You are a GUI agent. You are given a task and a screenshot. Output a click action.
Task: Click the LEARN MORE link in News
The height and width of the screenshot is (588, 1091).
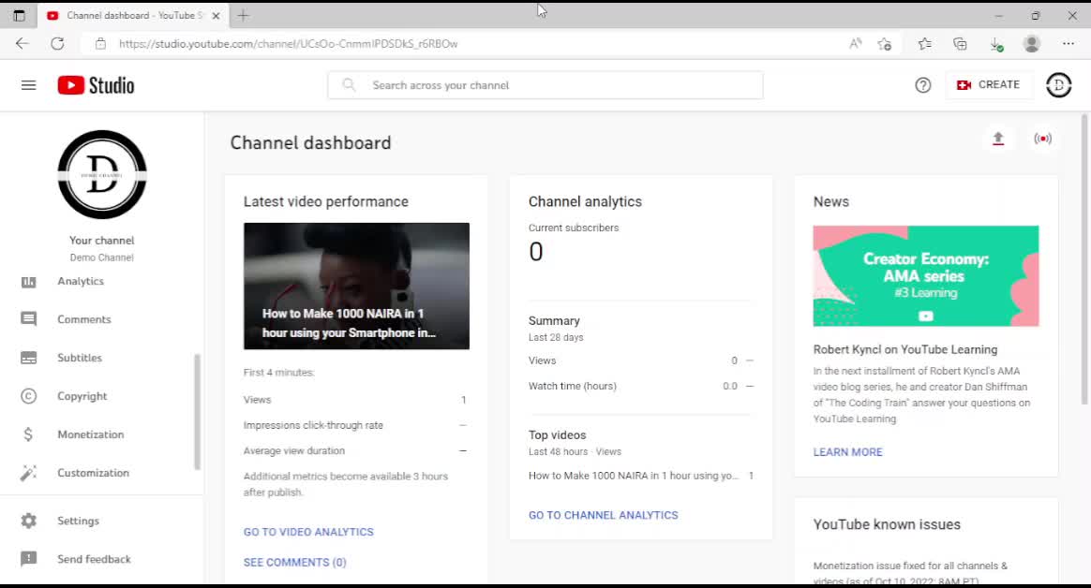pyautogui.click(x=847, y=452)
